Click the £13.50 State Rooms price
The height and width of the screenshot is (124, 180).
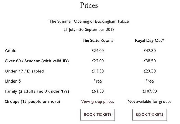click(x=98, y=71)
